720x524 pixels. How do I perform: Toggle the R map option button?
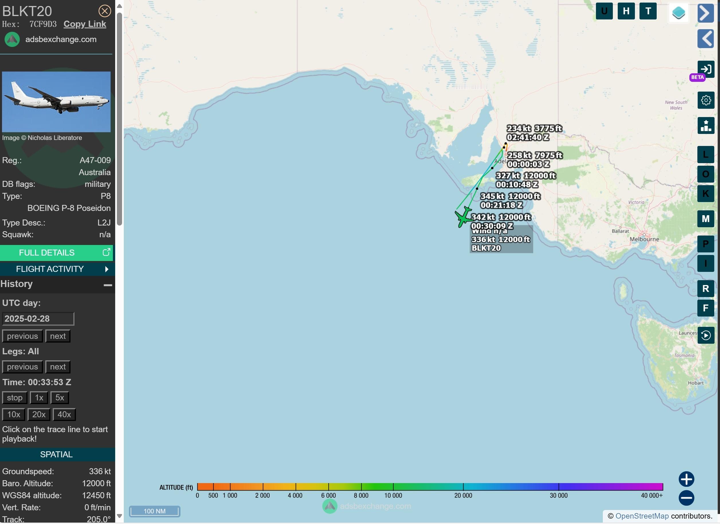(x=706, y=289)
